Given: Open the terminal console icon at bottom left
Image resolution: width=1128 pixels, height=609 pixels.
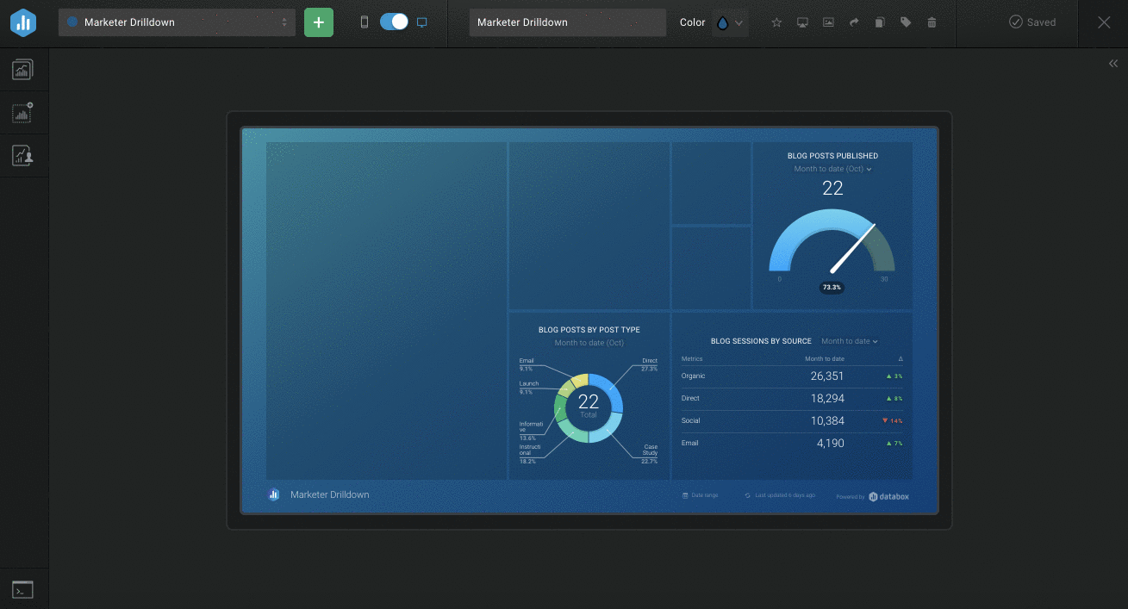Looking at the screenshot, I should pyautogui.click(x=22, y=590).
